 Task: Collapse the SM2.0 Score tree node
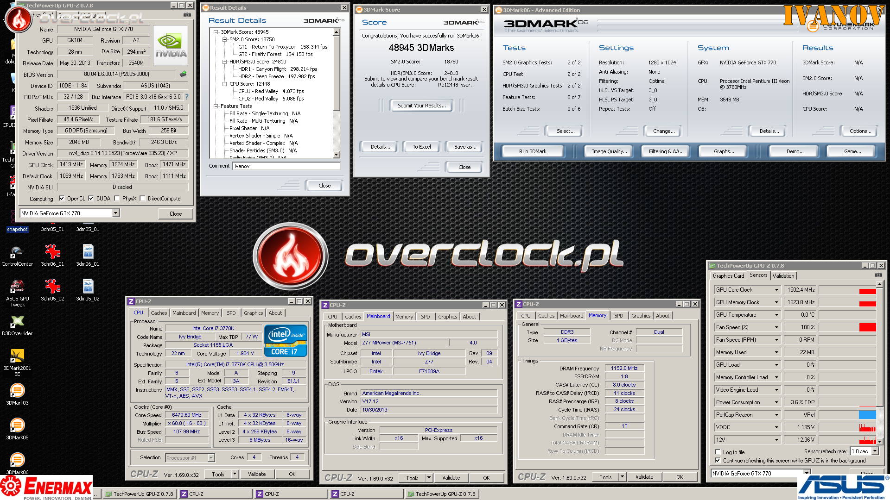pyautogui.click(x=225, y=39)
